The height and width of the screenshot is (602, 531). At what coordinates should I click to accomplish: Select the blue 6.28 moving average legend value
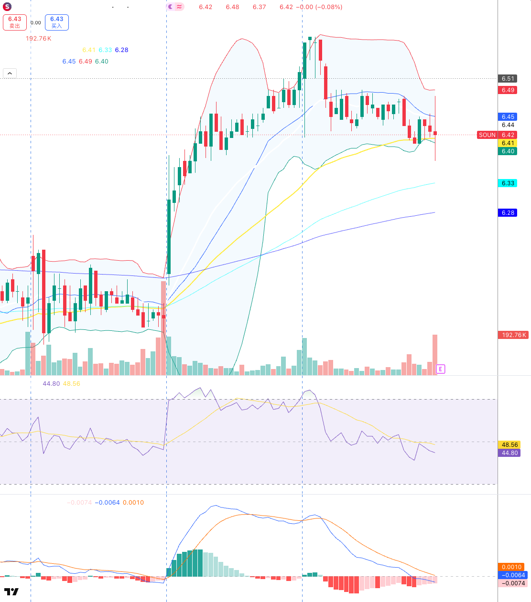tap(121, 50)
